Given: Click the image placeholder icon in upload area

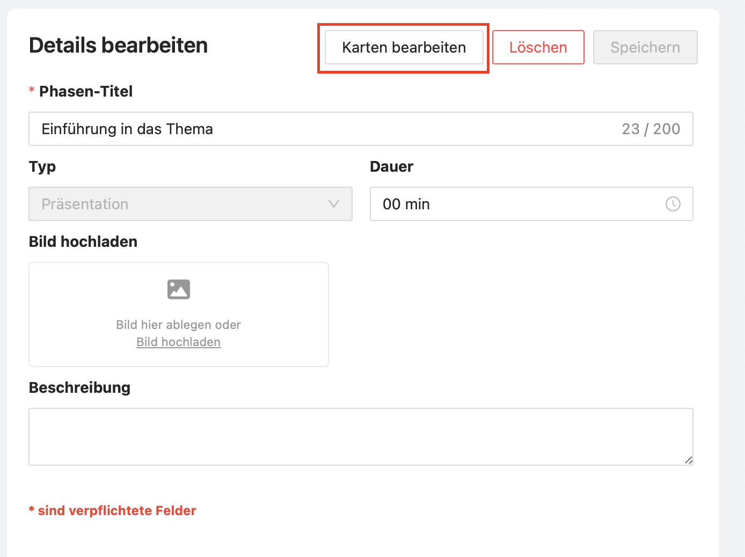Looking at the screenshot, I should coord(179,289).
